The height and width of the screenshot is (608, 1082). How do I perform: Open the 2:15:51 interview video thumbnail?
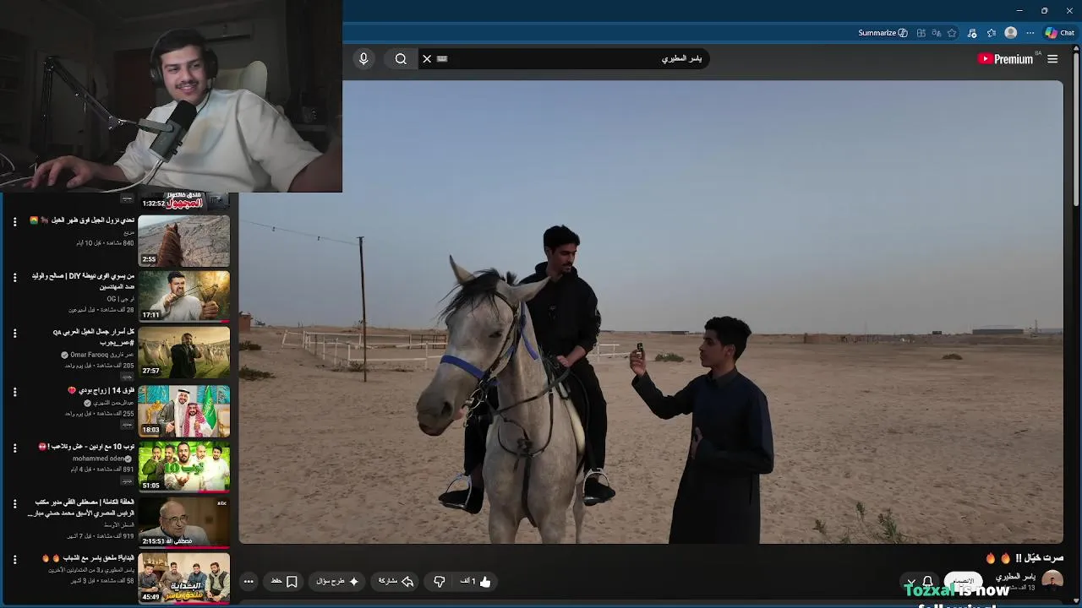tap(183, 523)
